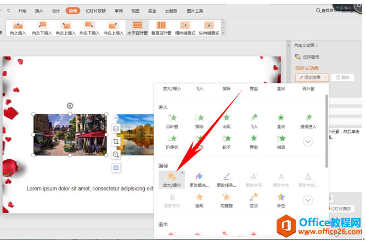The image size is (366, 241).
Task: Expand more entrance effects chevron
Action: pyautogui.click(x=308, y=142)
